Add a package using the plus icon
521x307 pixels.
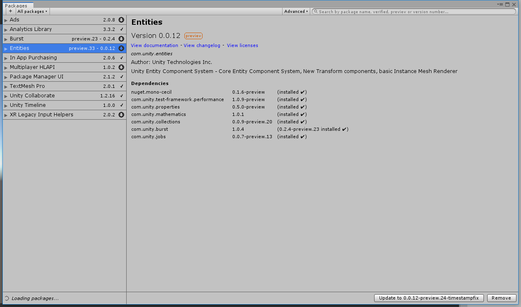pos(9,11)
